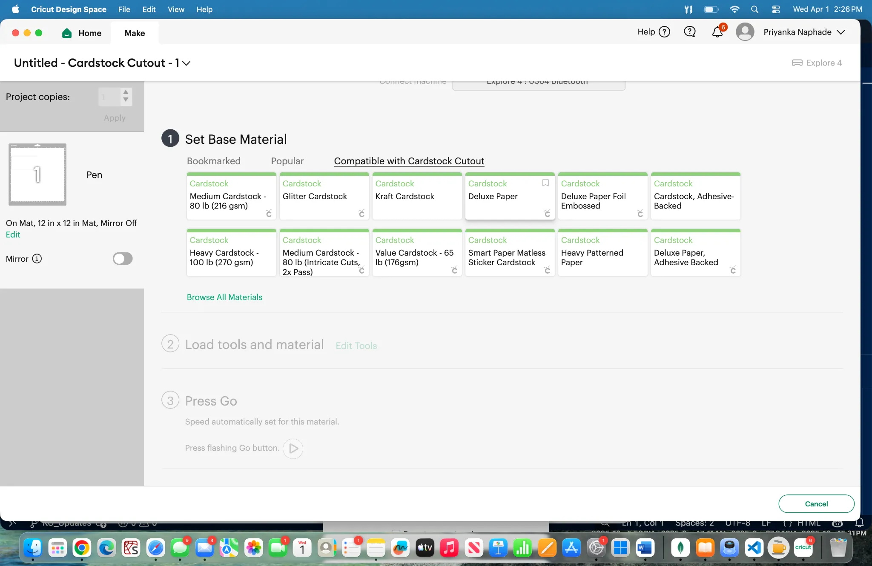
Task: Open Messages from the Dock
Action: [180, 548]
